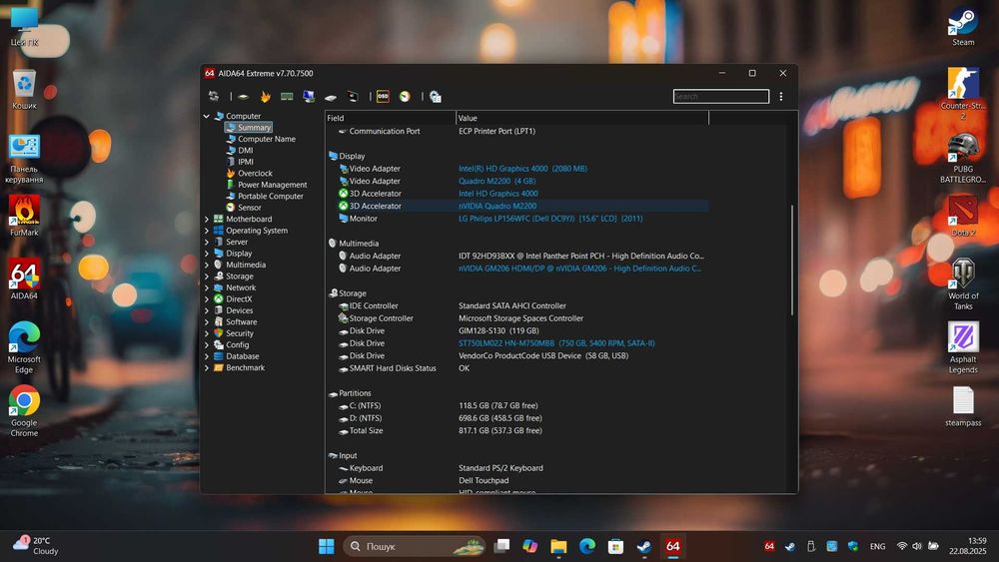Select the IDE Controller row
This screenshot has width=999, height=562.
point(516,305)
